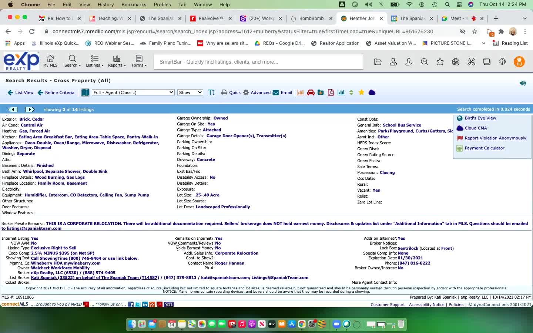533x333 pixels.
Task: Expand the Forms menu
Action: tap(139, 61)
